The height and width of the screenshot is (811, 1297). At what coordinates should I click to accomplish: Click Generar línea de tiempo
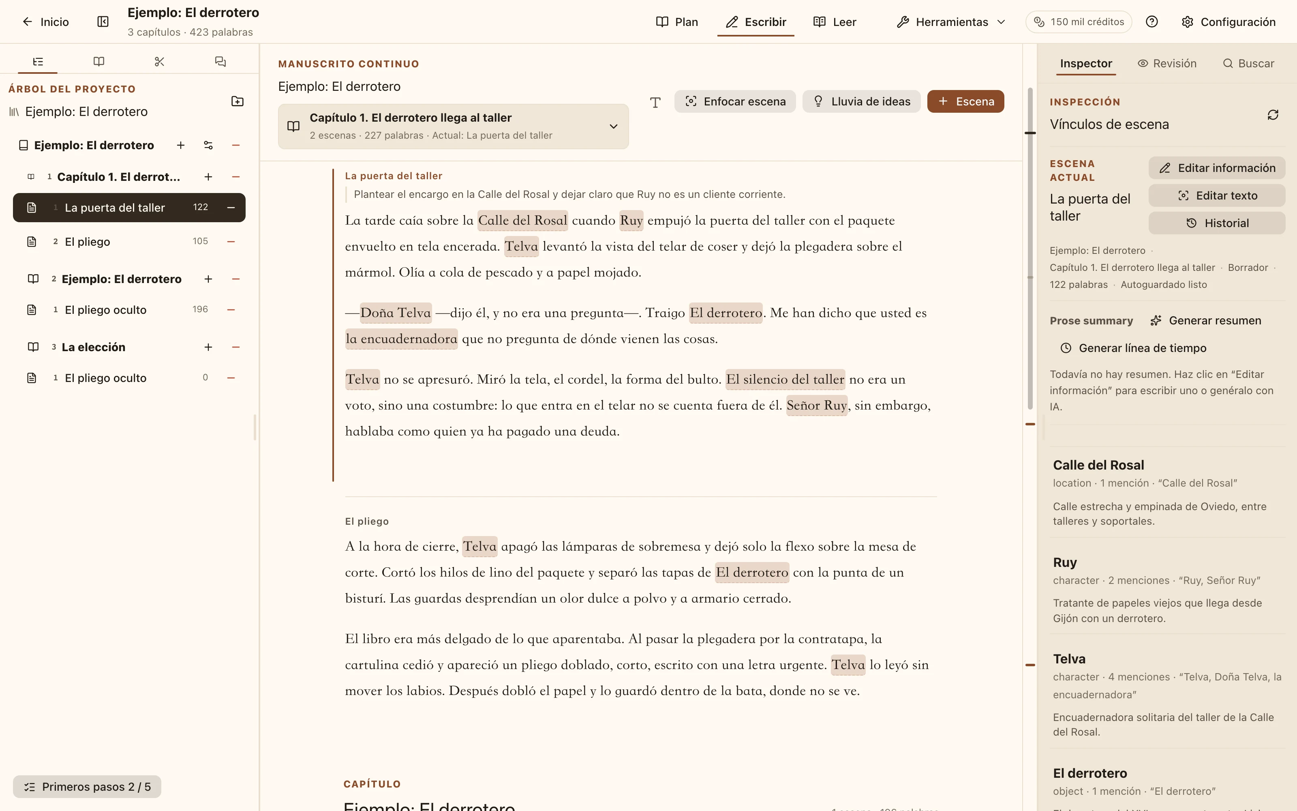1134,348
